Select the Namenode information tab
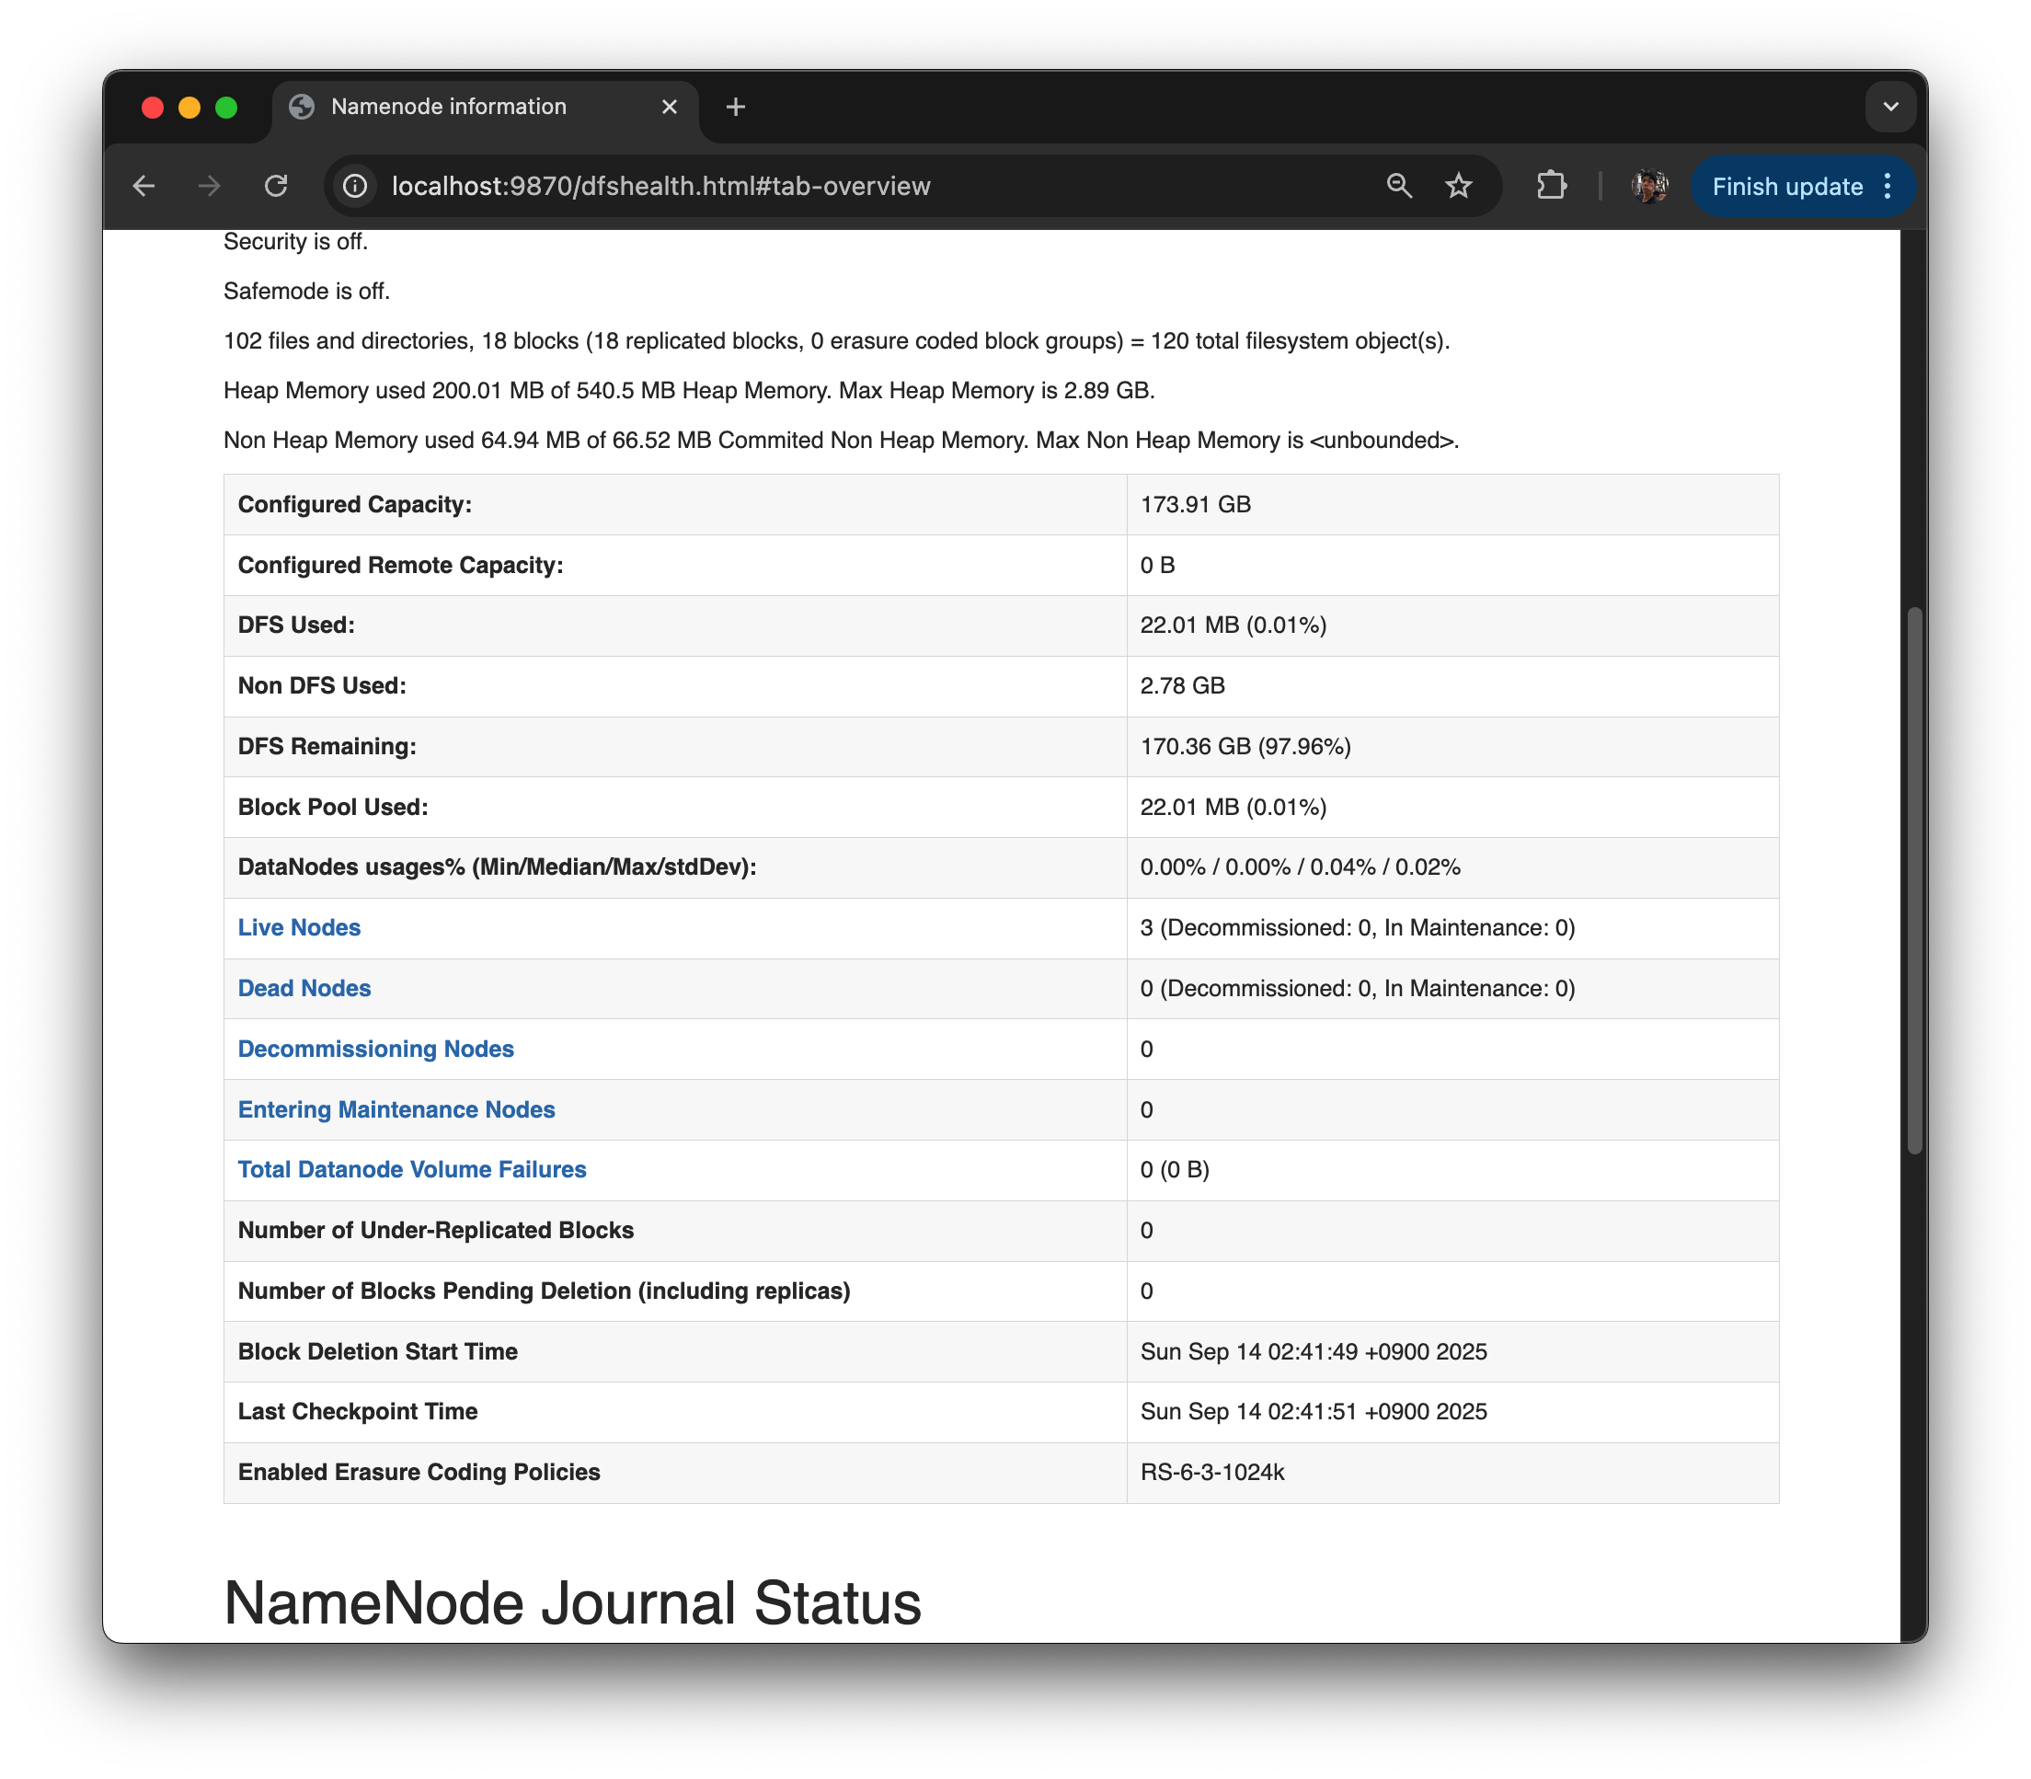This screenshot has width=2031, height=1779. [x=449, y=108]
